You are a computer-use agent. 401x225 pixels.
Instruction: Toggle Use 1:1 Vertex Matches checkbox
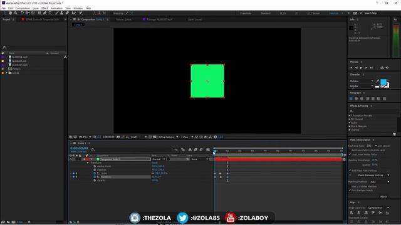point(350,186)
